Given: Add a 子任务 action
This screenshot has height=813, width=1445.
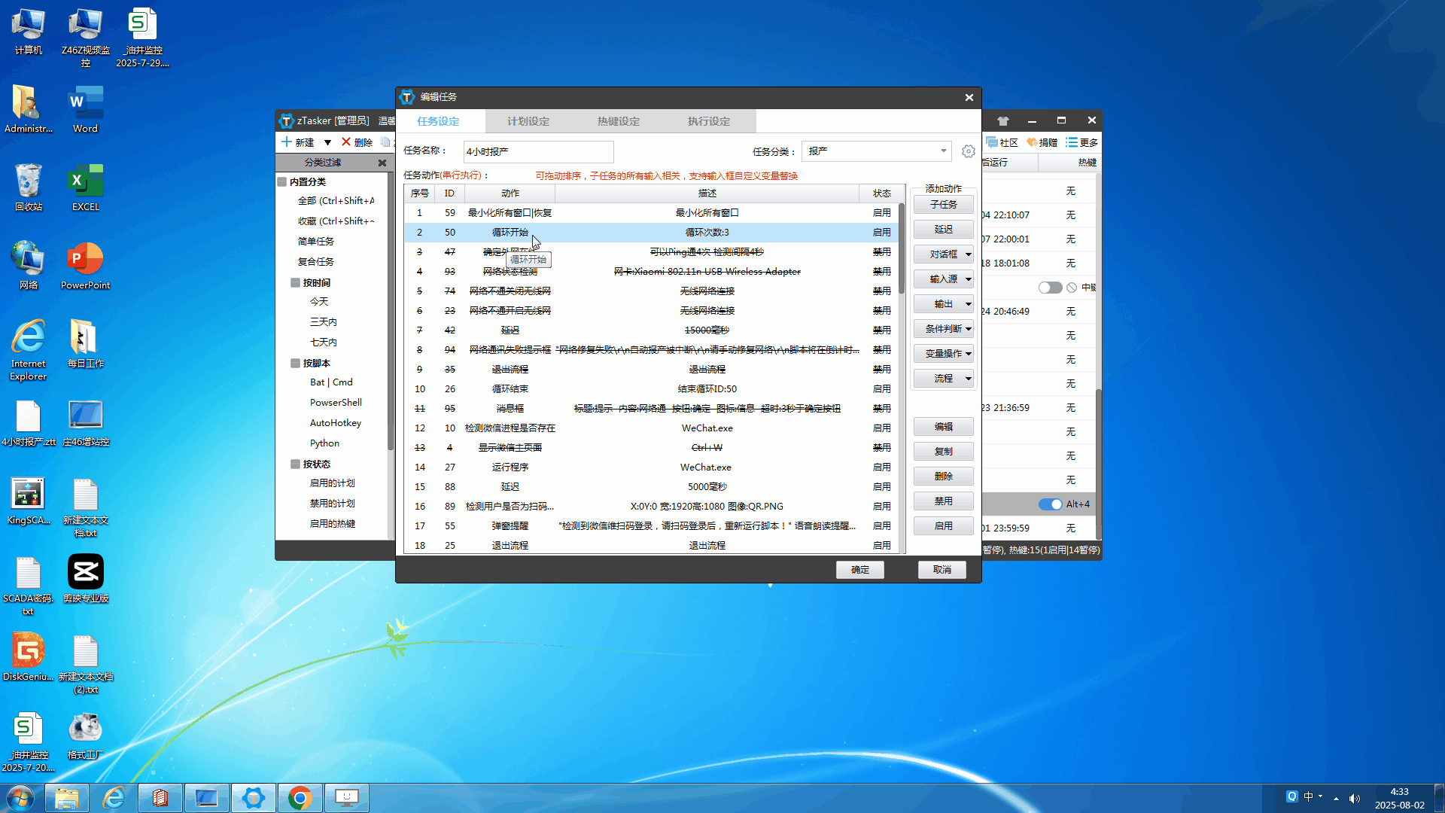Looking at the screenshot, I should (x=944, y=205).
